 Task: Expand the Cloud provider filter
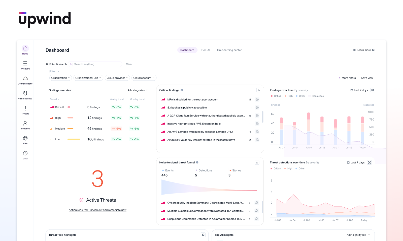[x=117, y=78]
